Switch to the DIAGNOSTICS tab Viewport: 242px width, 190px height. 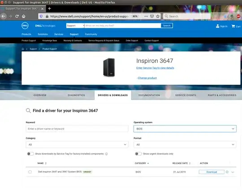[76, 95]
